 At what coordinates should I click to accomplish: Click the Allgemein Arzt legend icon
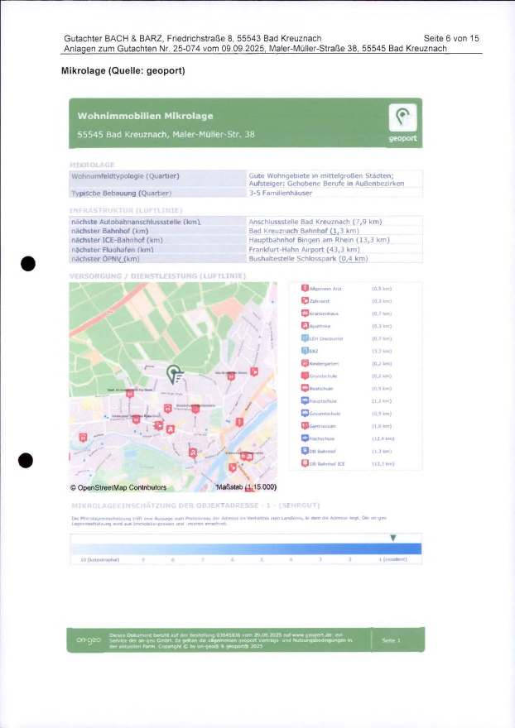click(x=305, y=289)
